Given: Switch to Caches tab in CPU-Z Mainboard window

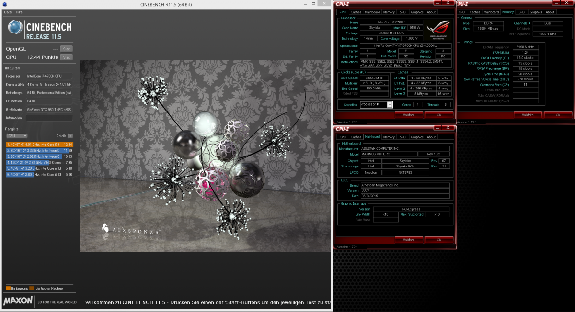Looking at the screenshot, I should 356,137.
